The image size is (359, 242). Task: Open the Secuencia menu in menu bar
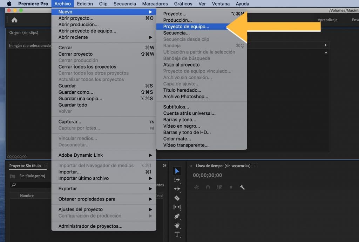tap(124, 4)
